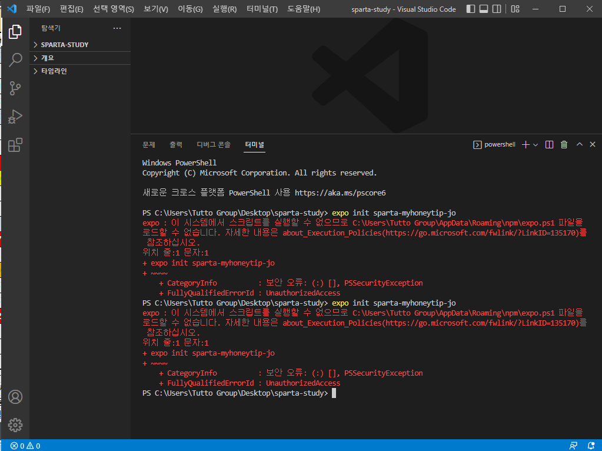Screen dimensions: 602x451
Task: Click errors and warnings count in status bar
Action: point(25,446)
